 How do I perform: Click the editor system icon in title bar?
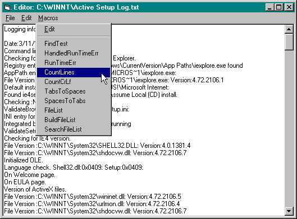pos(7,7)
